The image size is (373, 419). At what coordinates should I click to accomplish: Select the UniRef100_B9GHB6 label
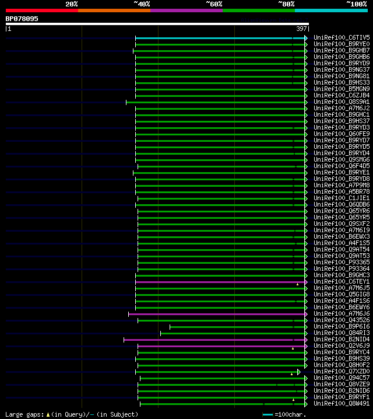tap(342, 57)
